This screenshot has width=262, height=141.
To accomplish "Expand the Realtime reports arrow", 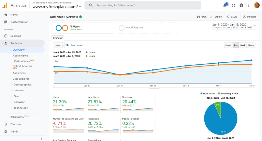I will (x=2, y=36).
